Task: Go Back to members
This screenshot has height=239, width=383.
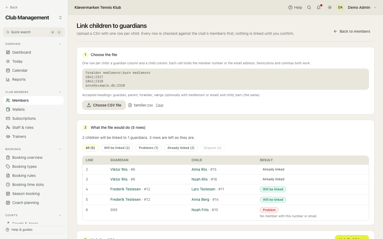Action: [x=352, y=31]
